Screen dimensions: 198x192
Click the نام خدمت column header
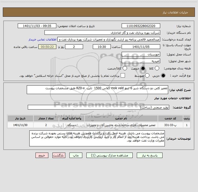[x=121, y=118]
